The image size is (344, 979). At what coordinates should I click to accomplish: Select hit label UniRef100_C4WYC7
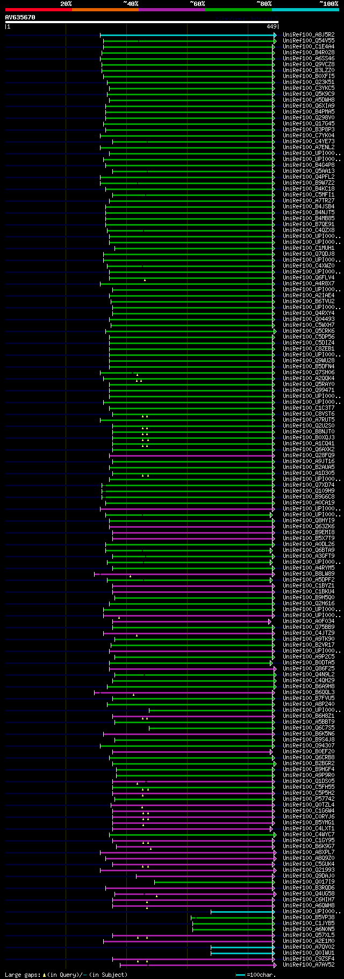pyautogui.click(x=309, y=834)
